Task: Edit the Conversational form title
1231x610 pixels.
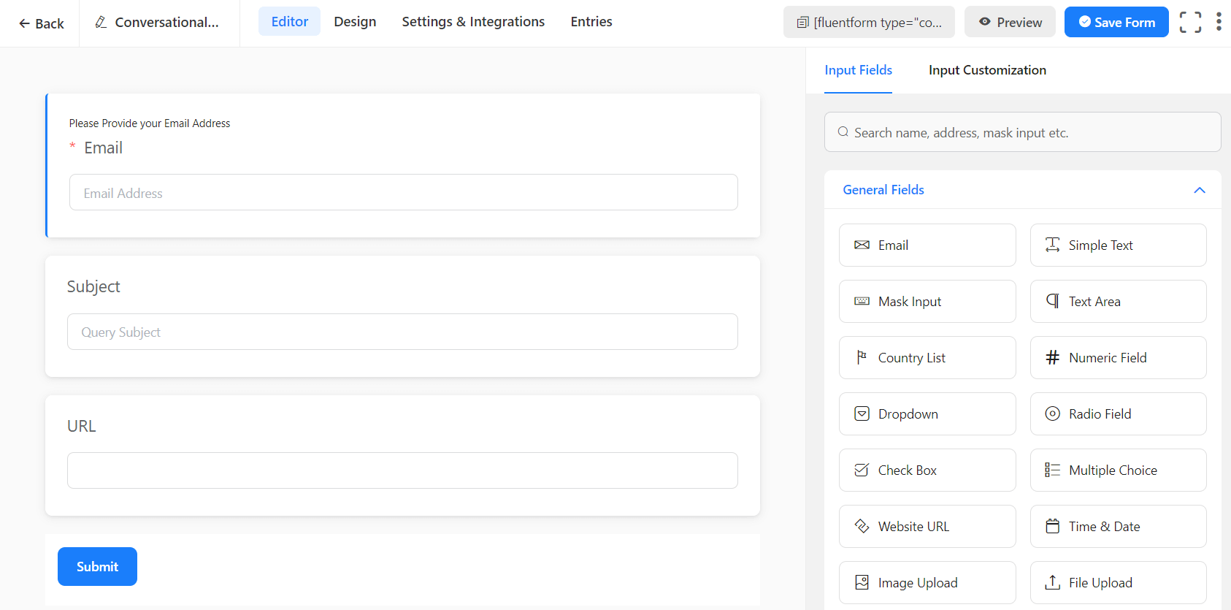Action: [158, 23]
